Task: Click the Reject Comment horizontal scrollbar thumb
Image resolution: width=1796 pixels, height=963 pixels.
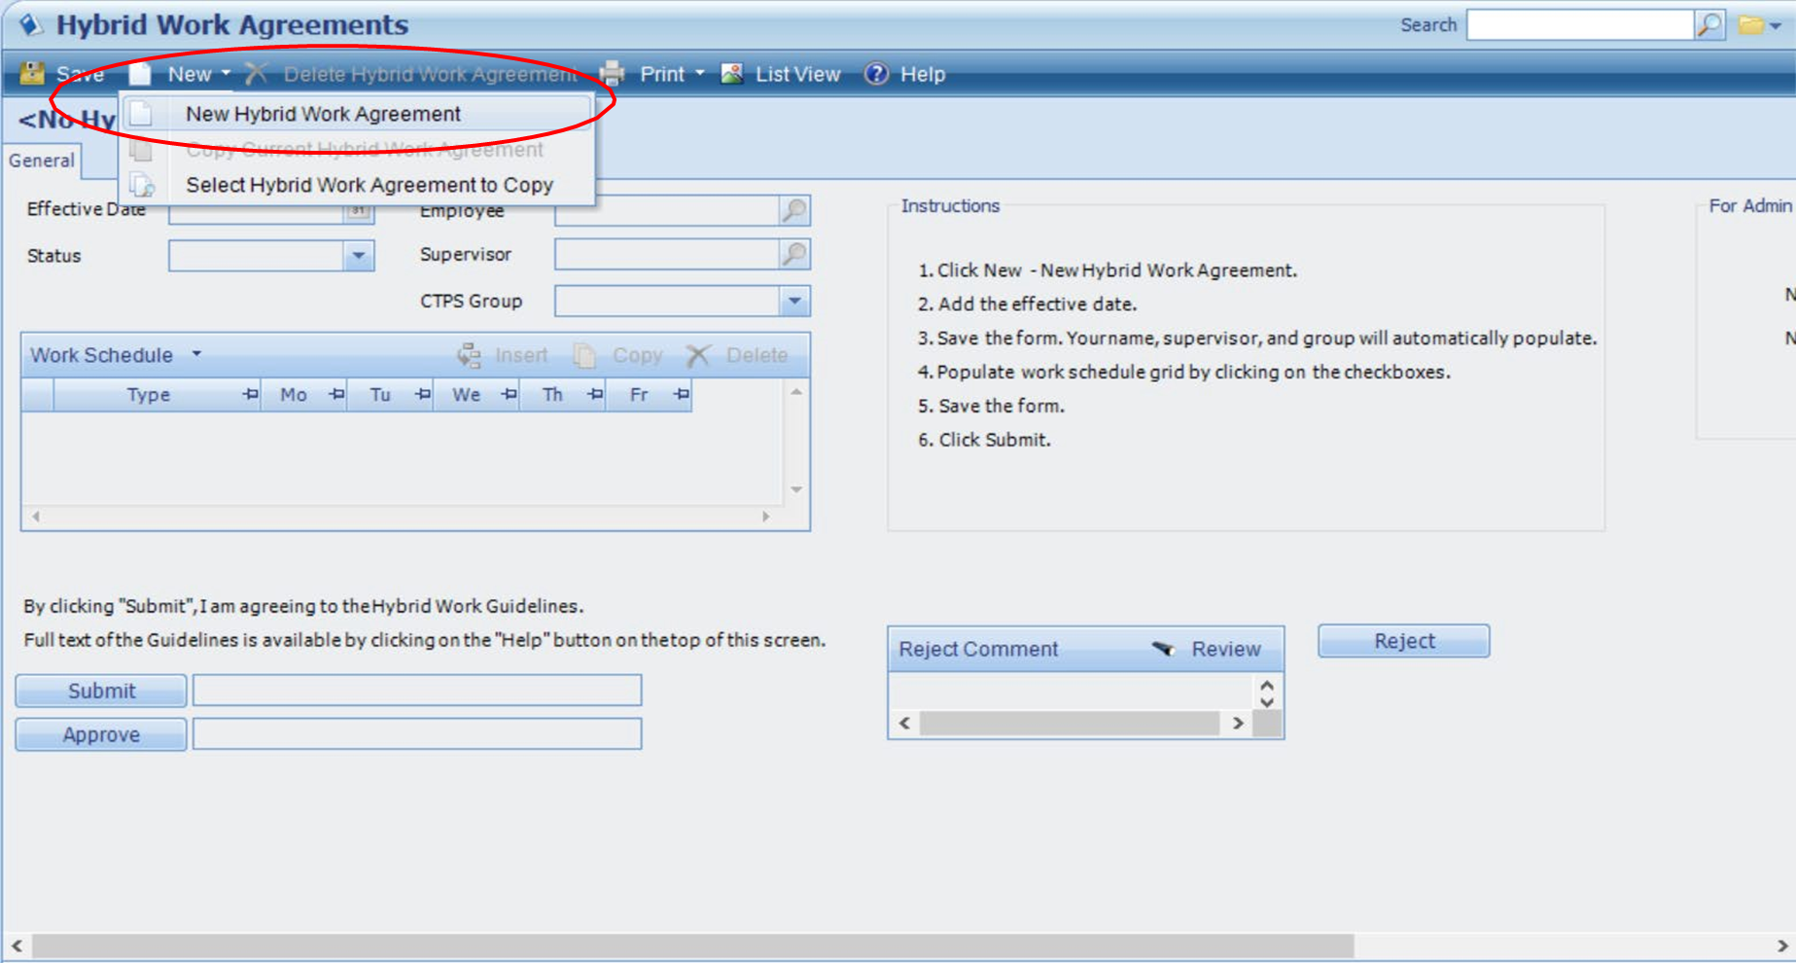Action: (x=1070, y=723)
